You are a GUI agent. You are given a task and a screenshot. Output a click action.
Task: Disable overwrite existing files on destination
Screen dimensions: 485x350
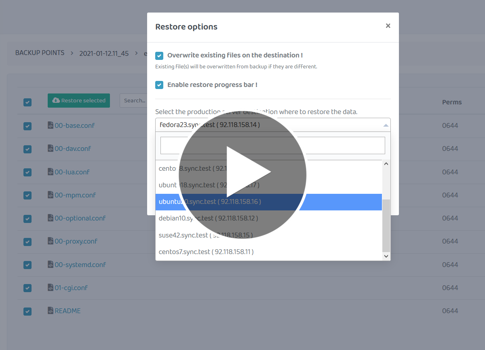159,55
